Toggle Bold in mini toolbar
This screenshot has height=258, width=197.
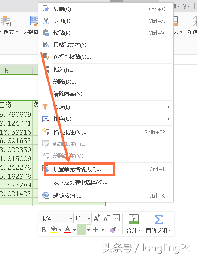coord(44,229)
